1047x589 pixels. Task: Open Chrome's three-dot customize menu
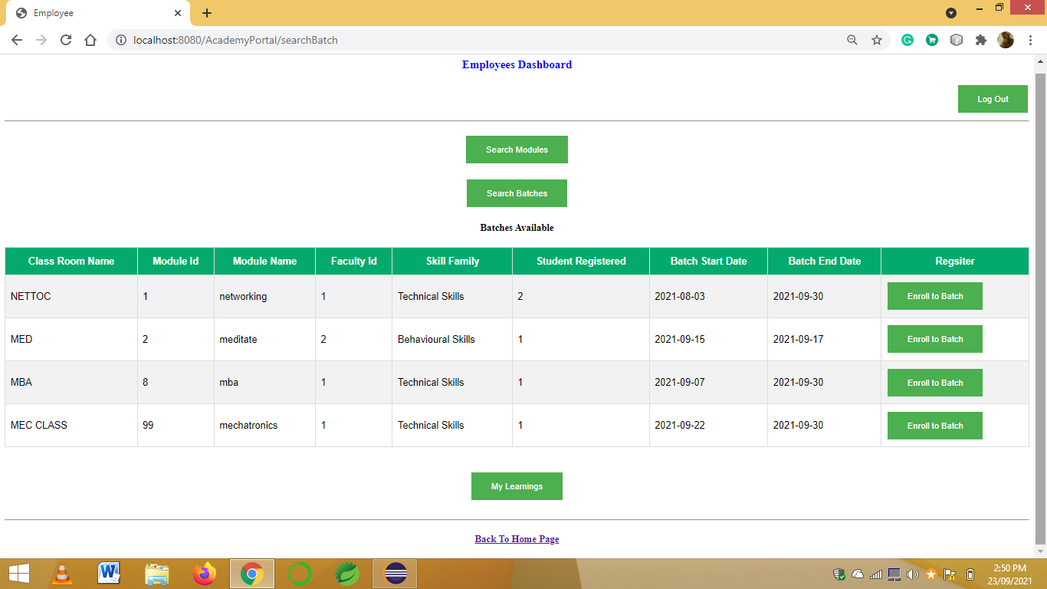(x=1031, y=40)
